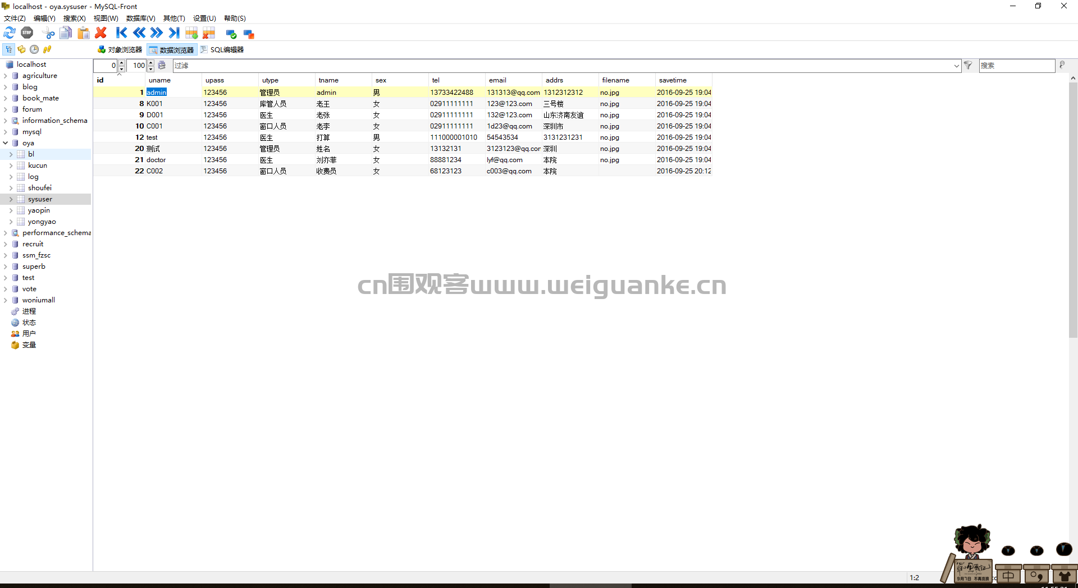Post changes with green check icon
1078x588 pixels.
point(231,34)
